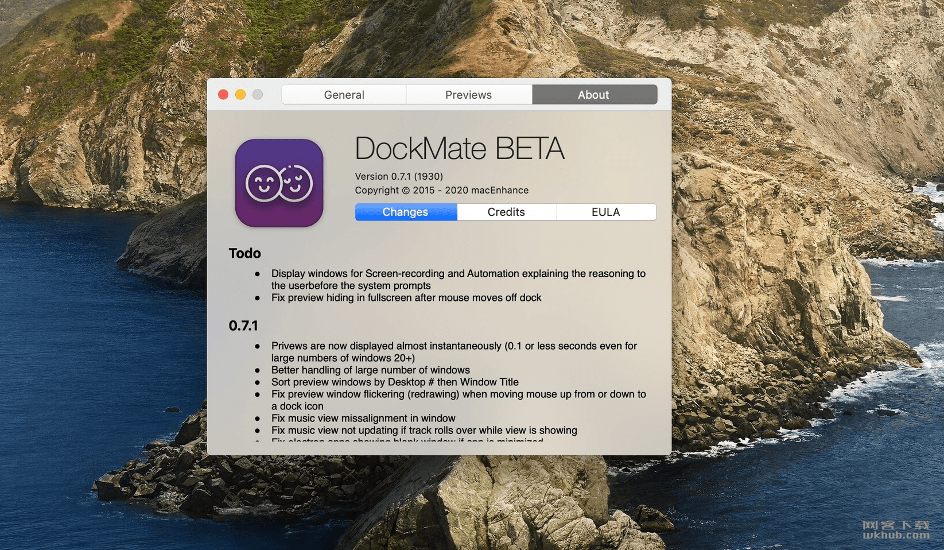Click 'Fix preview hiding in fullscreen' item

[406, 297]
